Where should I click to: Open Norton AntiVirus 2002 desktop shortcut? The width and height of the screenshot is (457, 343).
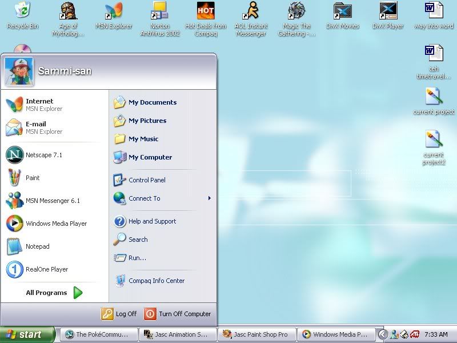(x=160, y=19)
